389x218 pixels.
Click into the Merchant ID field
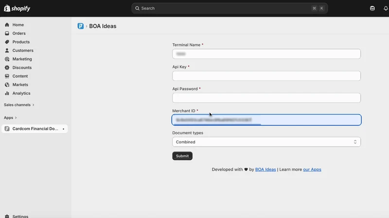pos(266,120)
